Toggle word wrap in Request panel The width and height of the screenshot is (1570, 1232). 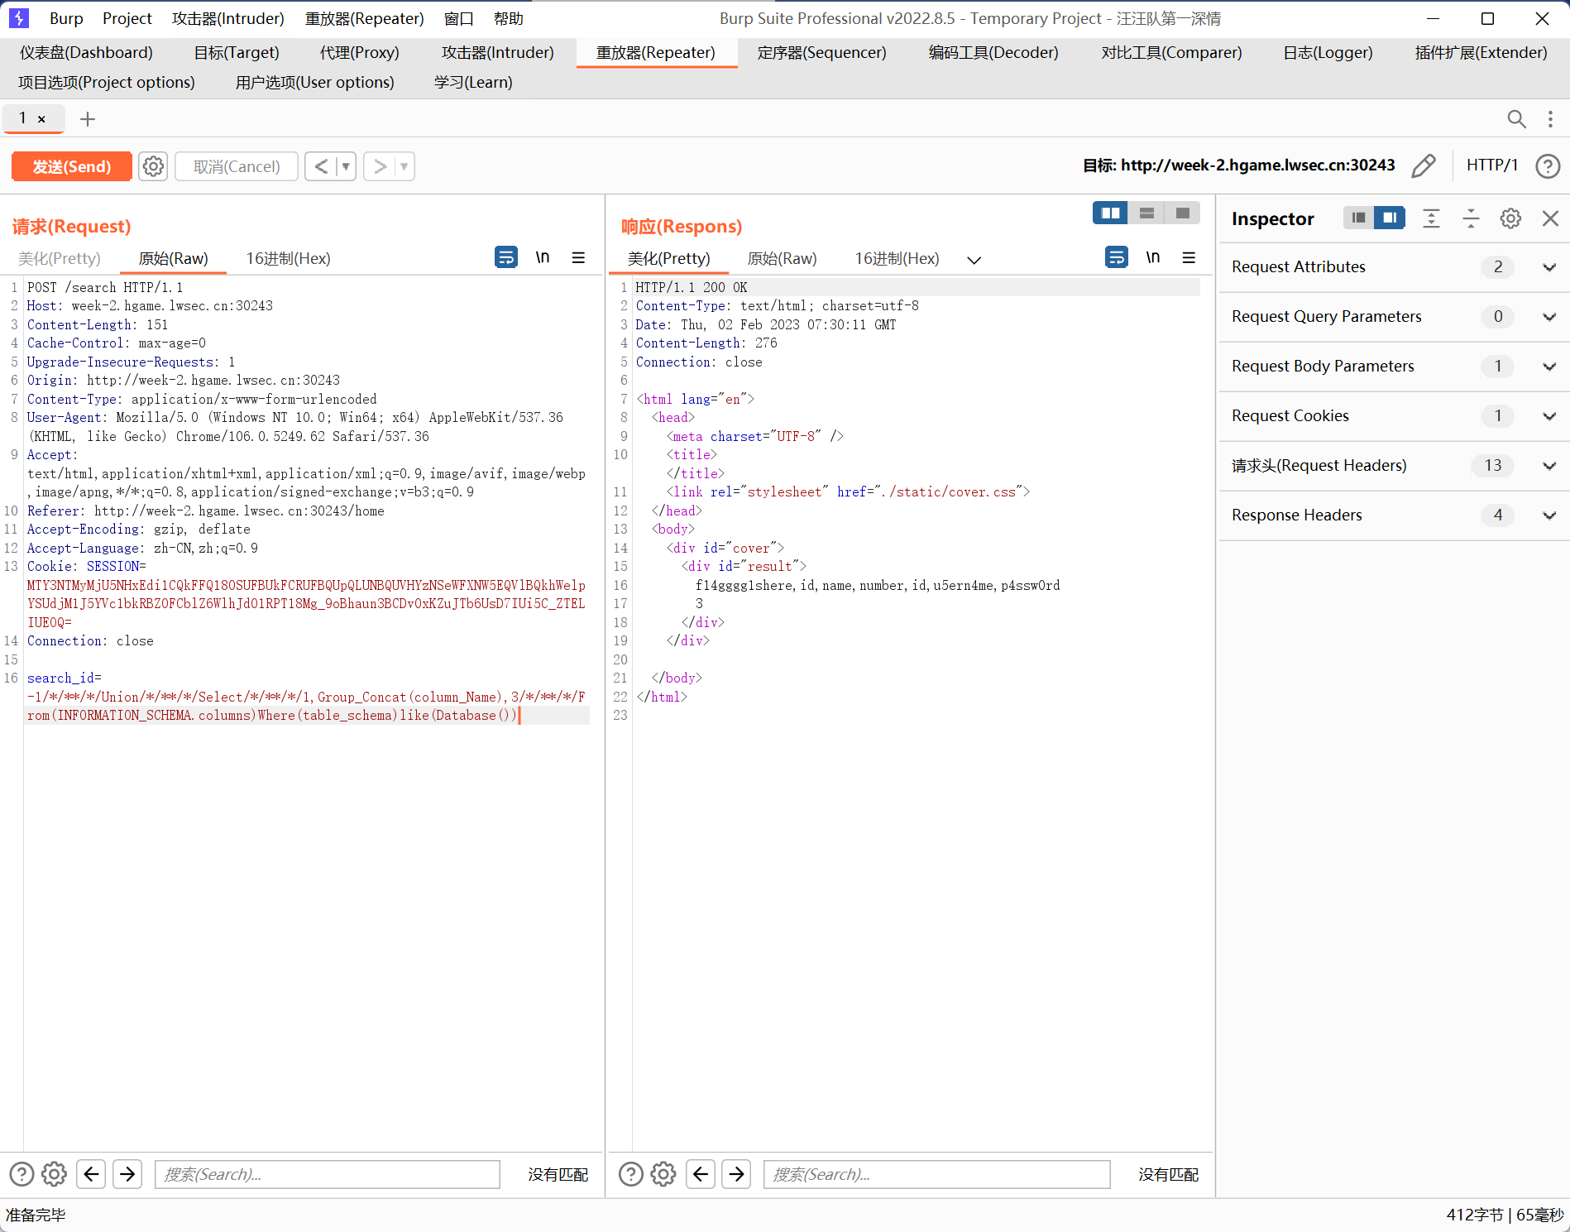tap(506, 257)
